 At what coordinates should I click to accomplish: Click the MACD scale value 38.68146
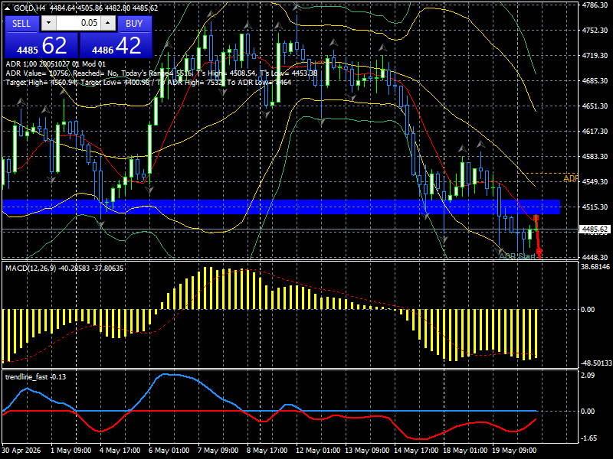point(595,267)
